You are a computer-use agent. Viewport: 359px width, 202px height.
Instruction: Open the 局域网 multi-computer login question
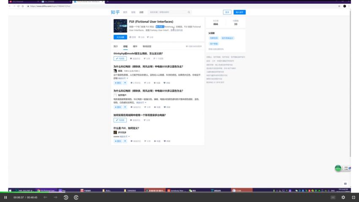[x=140, y=115]
